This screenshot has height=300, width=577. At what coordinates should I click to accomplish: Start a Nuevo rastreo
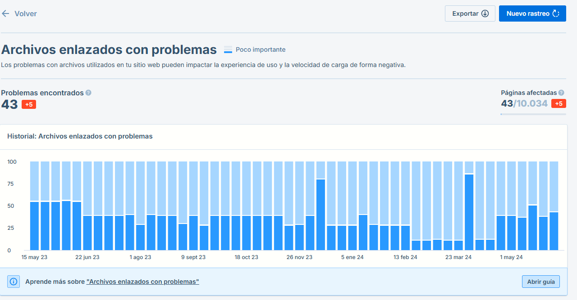coord(532,13)
